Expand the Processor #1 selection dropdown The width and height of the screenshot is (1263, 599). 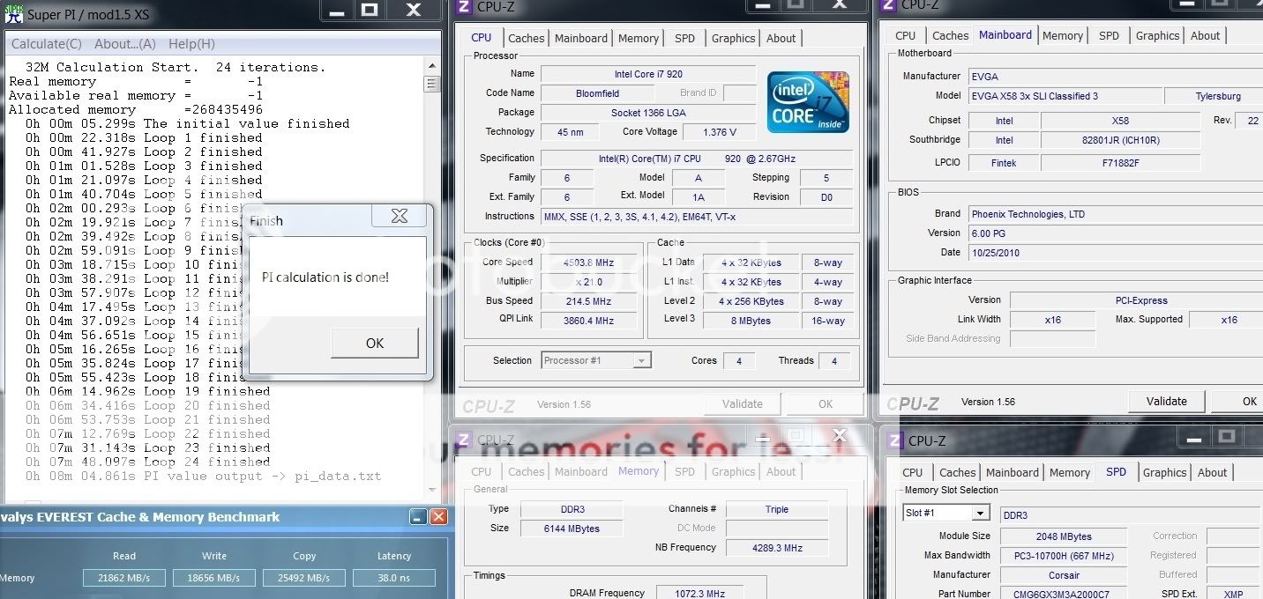point(642,360)
